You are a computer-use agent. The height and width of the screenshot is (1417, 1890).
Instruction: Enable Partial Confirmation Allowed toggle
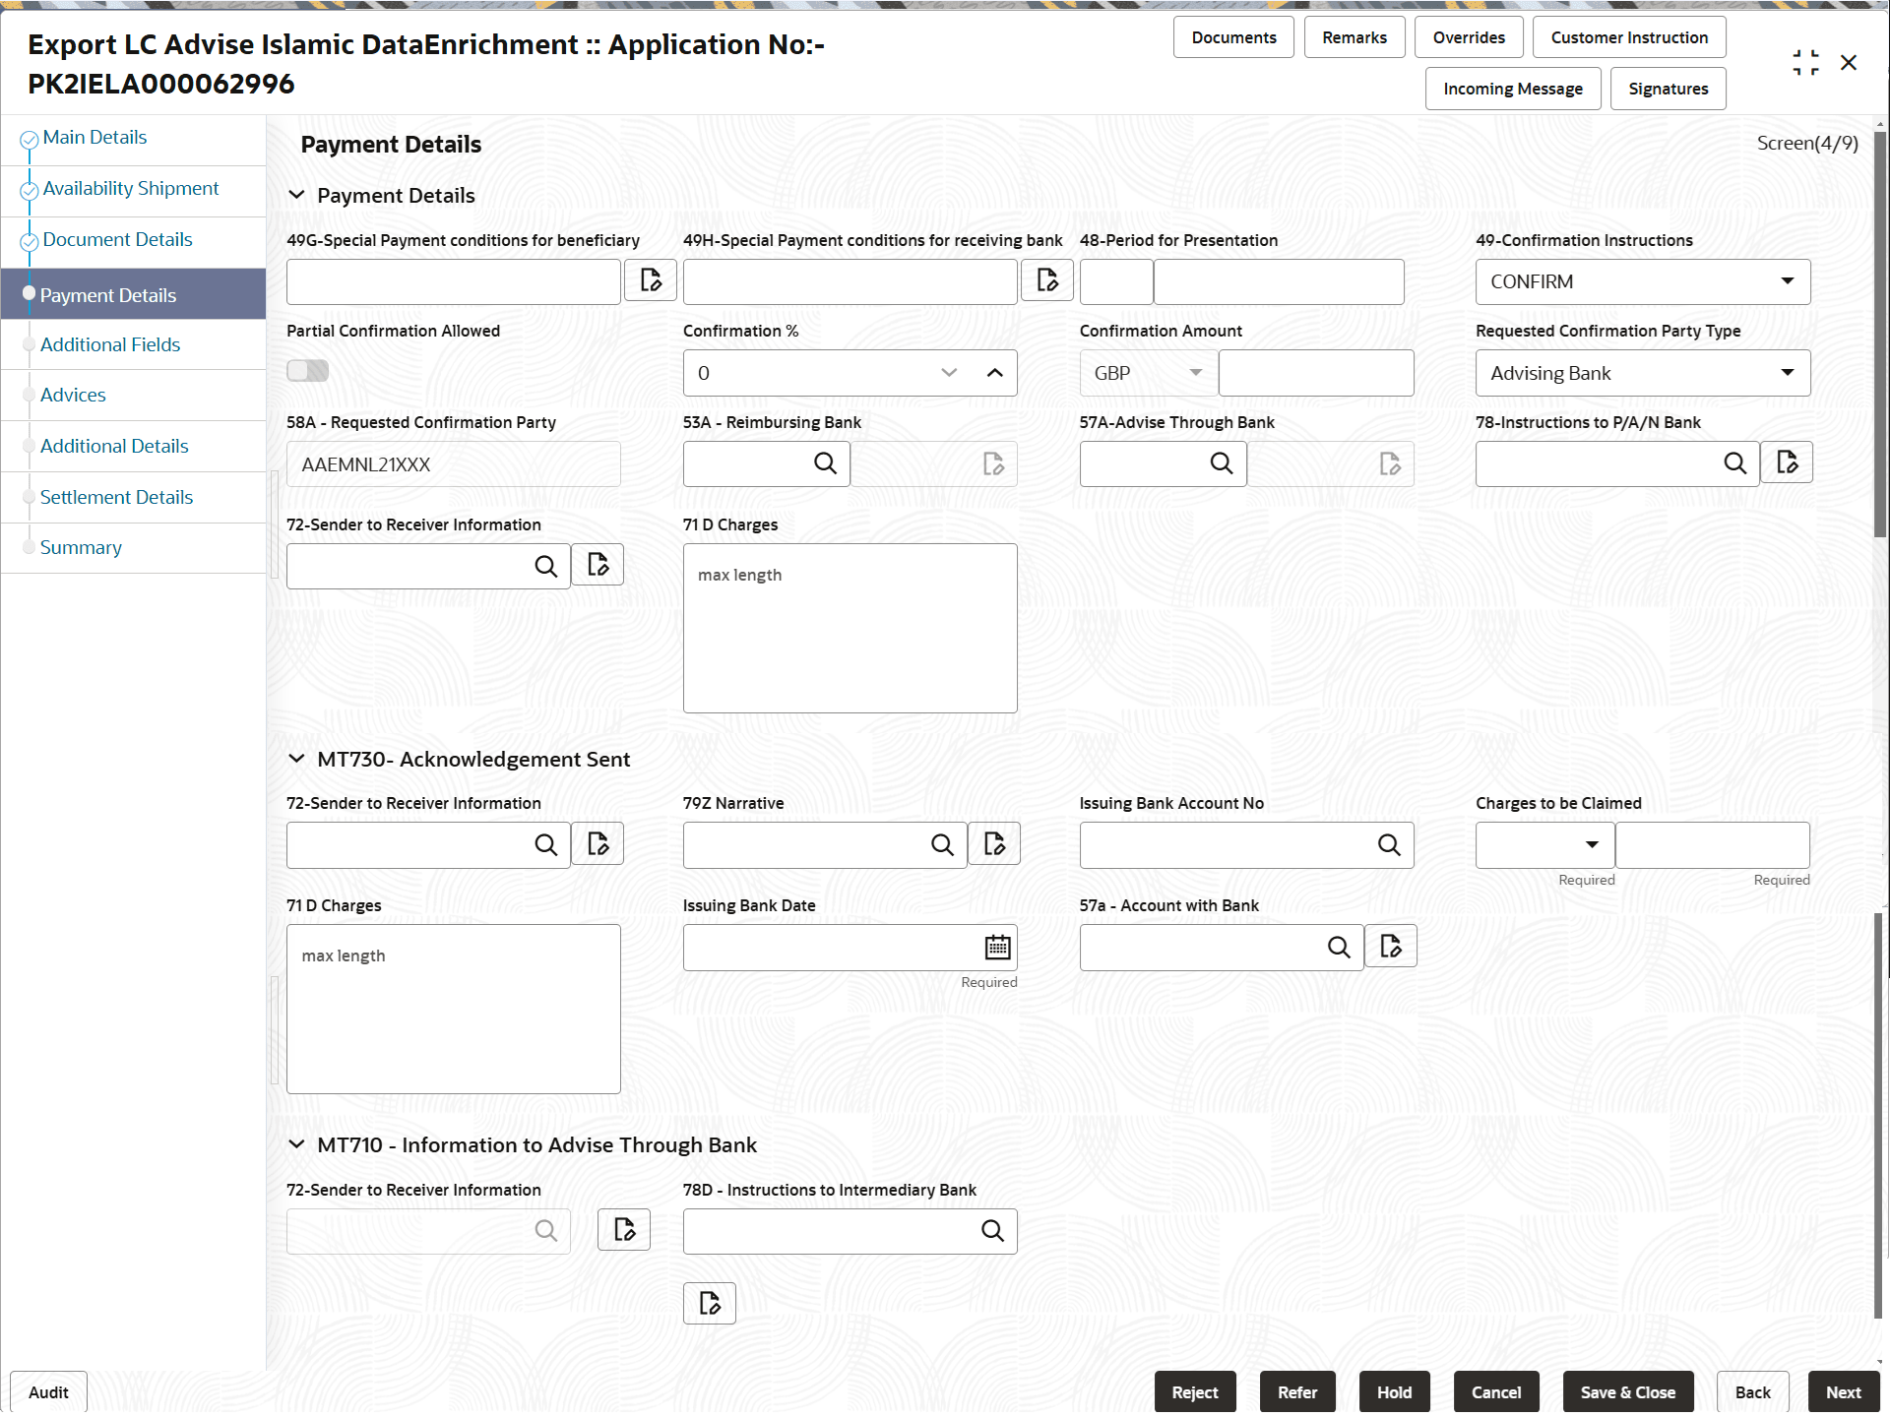(x=307, y=370)
